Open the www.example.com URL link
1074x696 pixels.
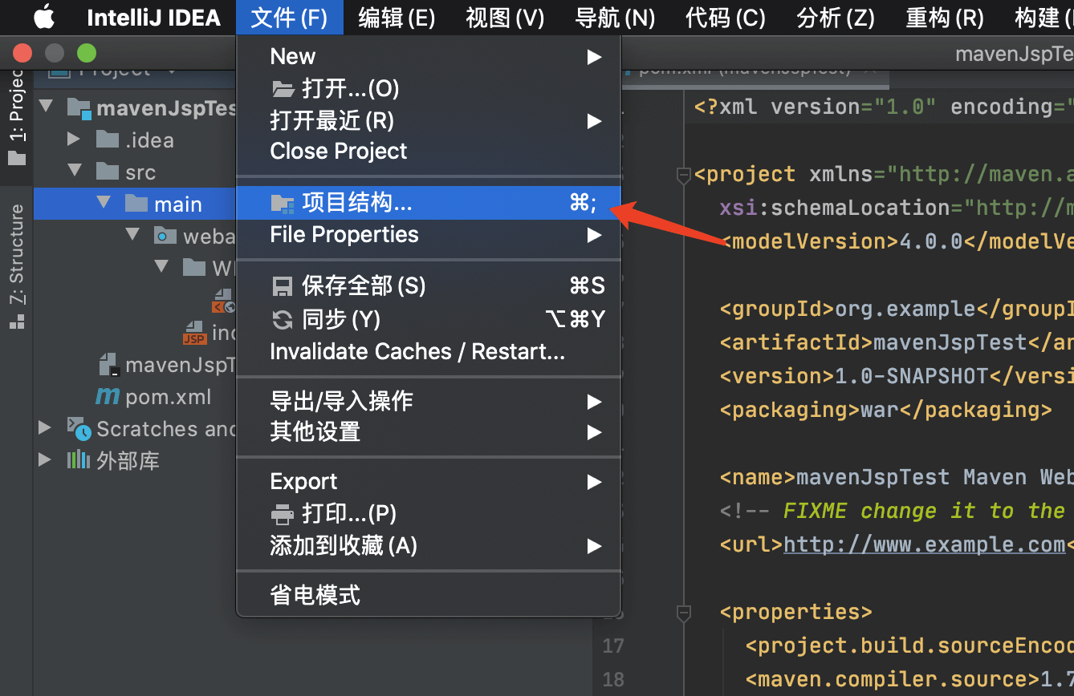tap(924, 544)
